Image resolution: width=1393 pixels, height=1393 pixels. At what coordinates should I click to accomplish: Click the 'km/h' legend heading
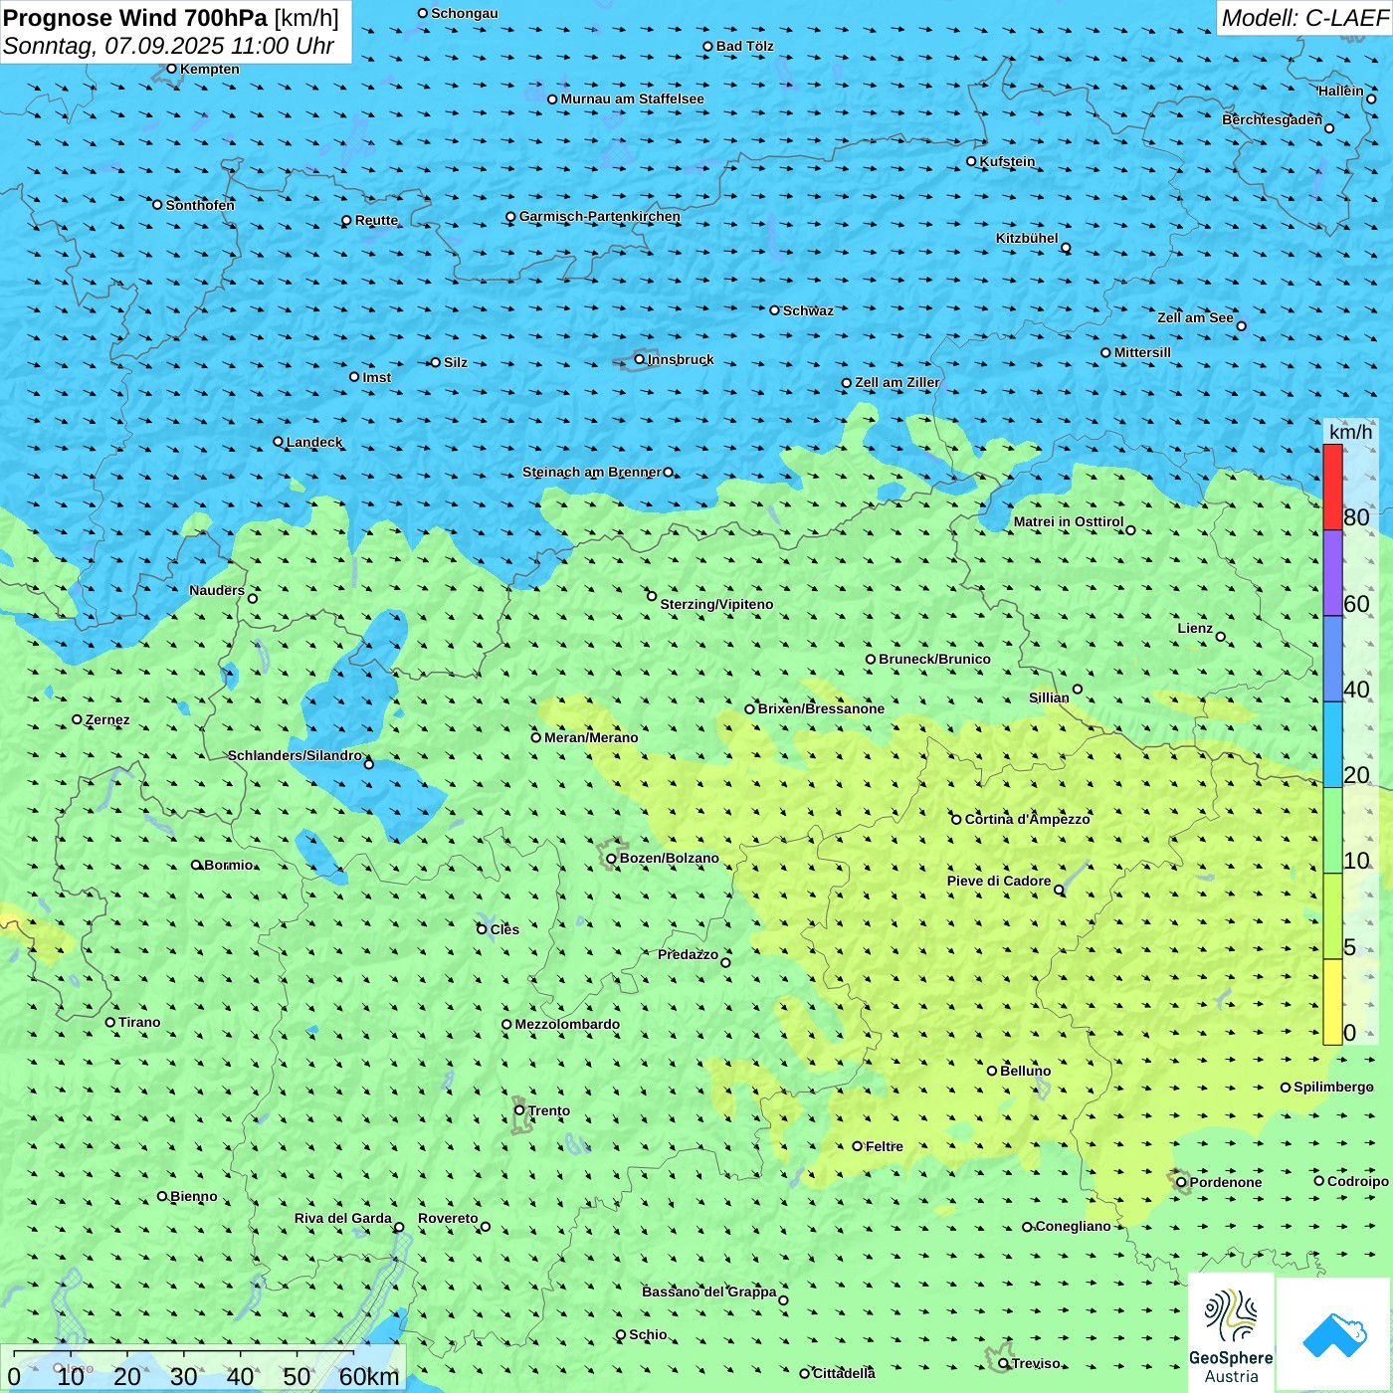click(1350, 432)
